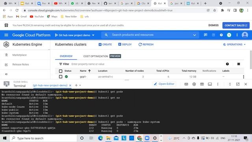Maximize or restore the Cloud Shell panel
The height and width of the screenshot is (142, 252).
[230, 84]
